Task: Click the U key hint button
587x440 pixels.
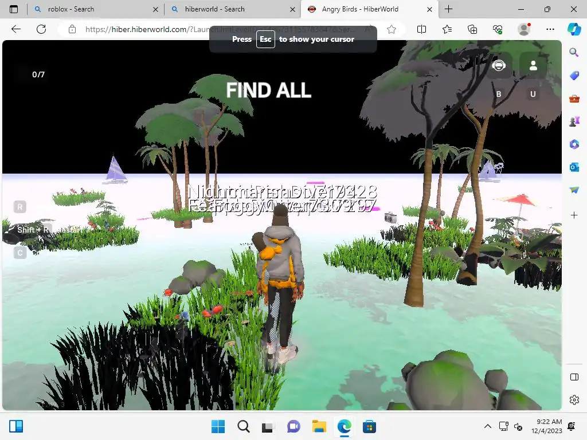Action: pyautogui.click(x=533, y=94)
